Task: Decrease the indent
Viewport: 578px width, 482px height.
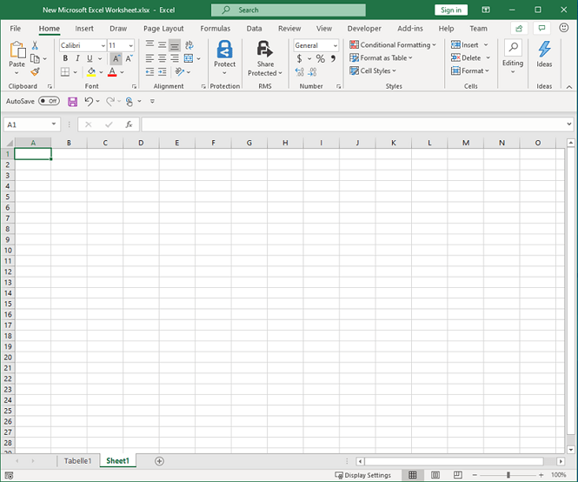Action: point(149,72)
